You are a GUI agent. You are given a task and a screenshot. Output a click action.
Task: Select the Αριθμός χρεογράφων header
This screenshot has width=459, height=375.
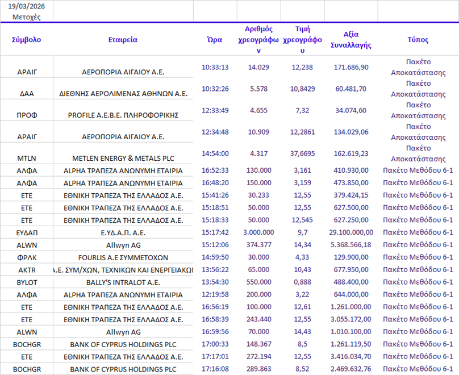[258, 40]
